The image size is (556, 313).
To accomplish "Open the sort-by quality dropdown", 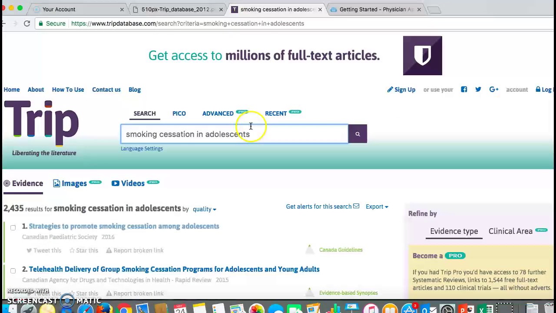I will pyautogui.click(x=204, y=209).
